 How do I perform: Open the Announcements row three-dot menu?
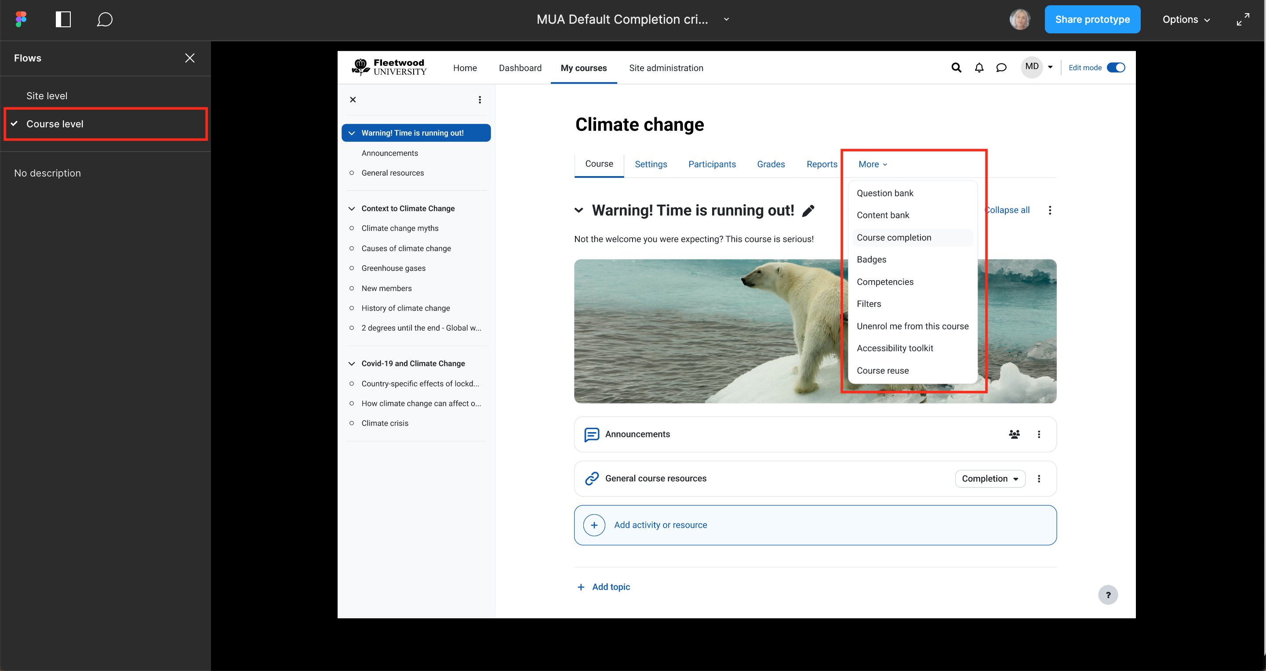click(x=1038, y=434)
